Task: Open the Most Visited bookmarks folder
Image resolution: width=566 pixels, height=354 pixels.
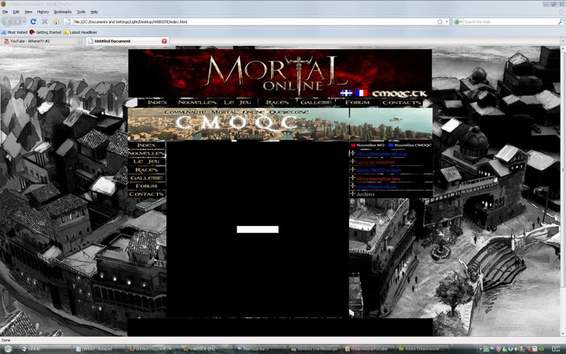Action: (x=14, y=32)
